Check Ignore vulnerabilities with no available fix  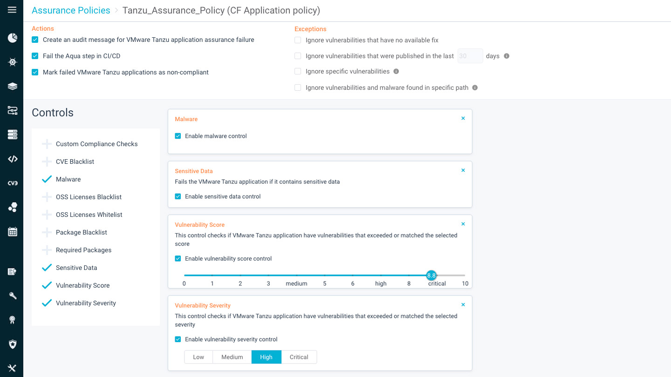click(298, 40)
